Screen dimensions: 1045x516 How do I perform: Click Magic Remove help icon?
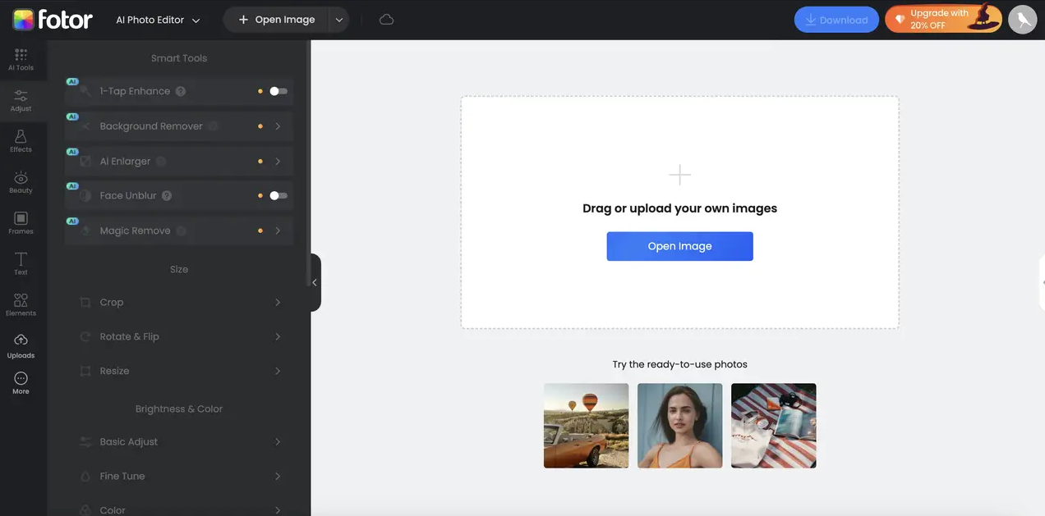coord(182,231)
